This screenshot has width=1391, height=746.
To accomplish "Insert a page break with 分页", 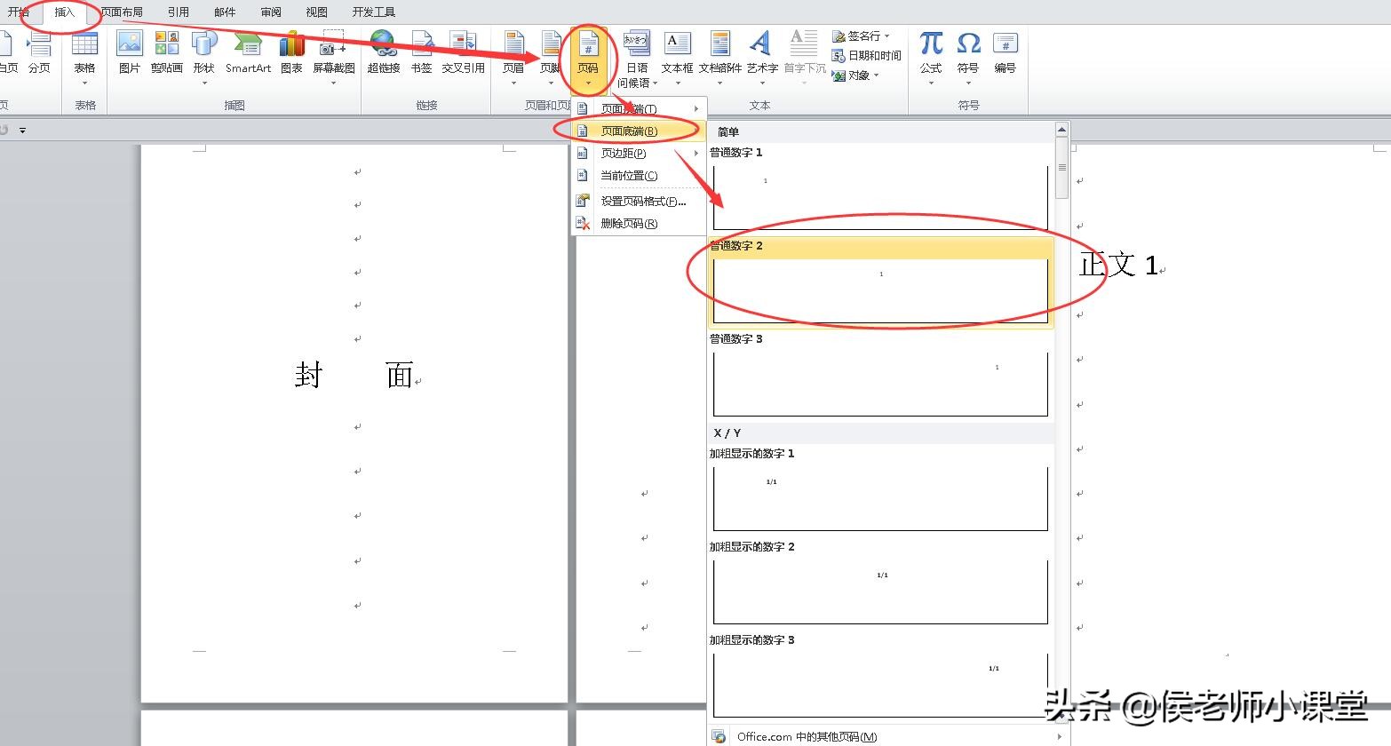I will pos(39,53).
